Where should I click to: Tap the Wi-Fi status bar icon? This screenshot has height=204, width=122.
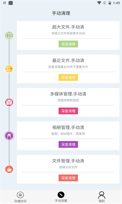coord(99,3)
